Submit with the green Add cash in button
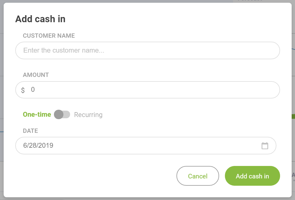The image size is (295, 200). [x=252, y=176]
